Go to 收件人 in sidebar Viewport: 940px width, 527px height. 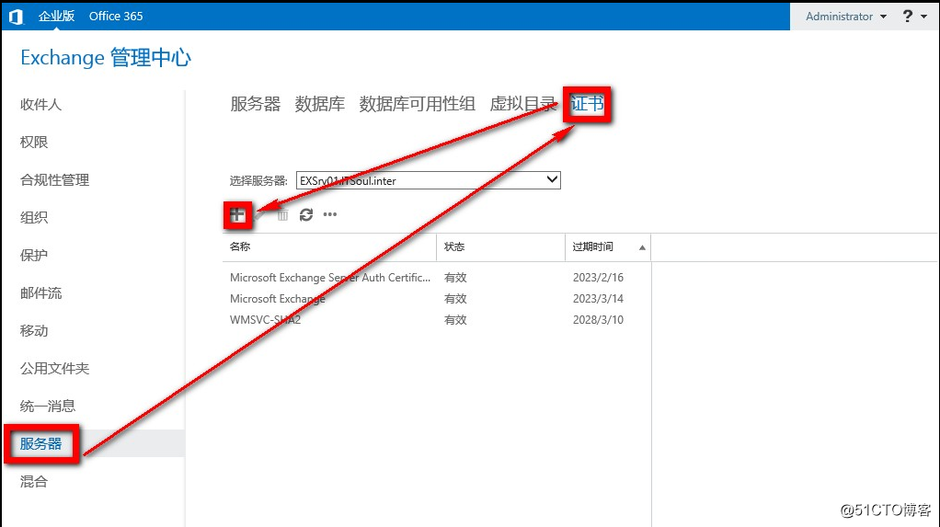[40, 104]
